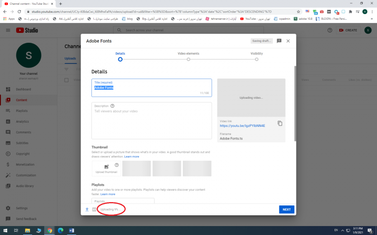377x235 pixels.
Task: Click the send feedback icon in dialog header
Action: coord(279,41)
